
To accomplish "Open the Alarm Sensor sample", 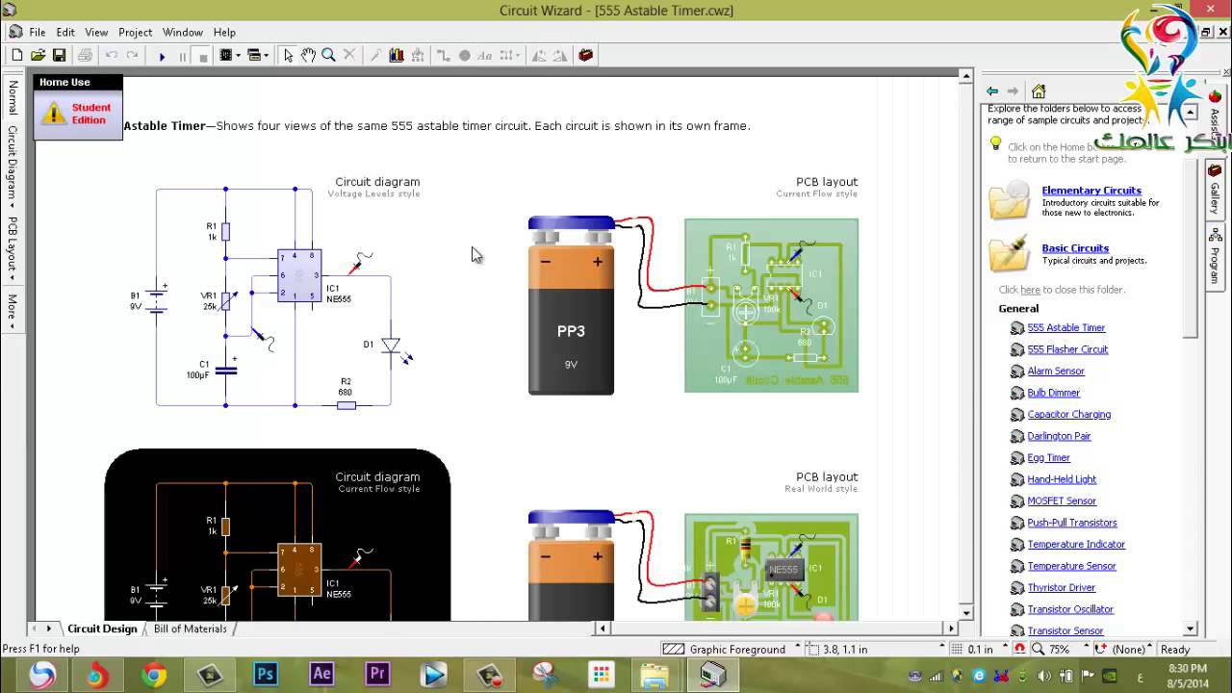I will click(1056, 372).
